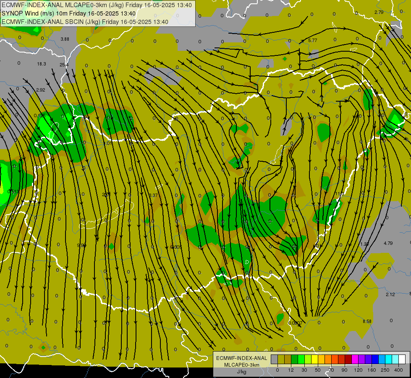Select the white swatch ending the legend
This screenshot has width=411, height=378.
pyautogui.click(x=402, y=360)
